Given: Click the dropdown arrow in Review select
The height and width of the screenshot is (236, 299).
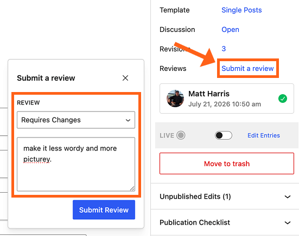Looking at the screenshot, I should coord(128,120).
